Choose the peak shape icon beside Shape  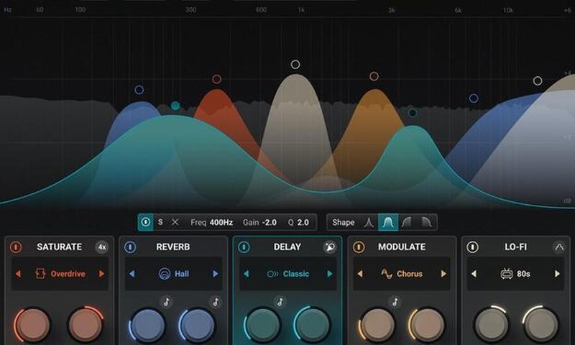[369, 223]
